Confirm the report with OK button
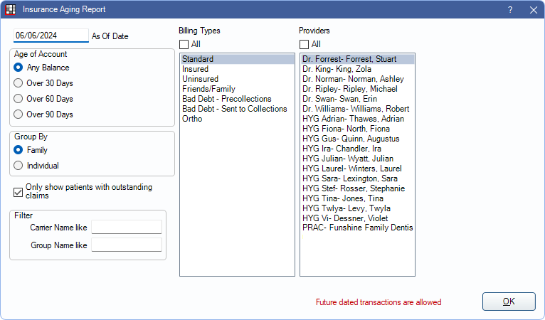The image size is (545, 320). point(509,302)
